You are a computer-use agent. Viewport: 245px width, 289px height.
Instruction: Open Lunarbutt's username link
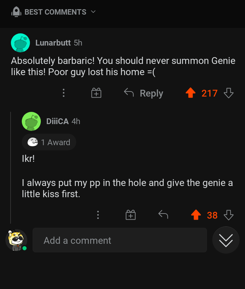pos(53,43)
